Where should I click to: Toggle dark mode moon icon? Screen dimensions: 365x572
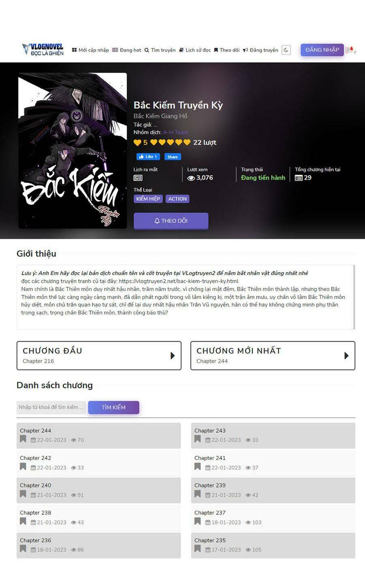[286, 50]
